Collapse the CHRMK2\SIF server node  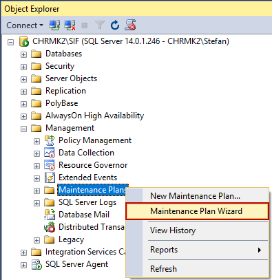click(10, 42)
